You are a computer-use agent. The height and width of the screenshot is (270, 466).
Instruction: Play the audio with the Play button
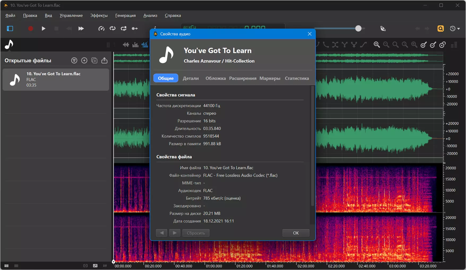pyautogui.click(x=44, y=28)
